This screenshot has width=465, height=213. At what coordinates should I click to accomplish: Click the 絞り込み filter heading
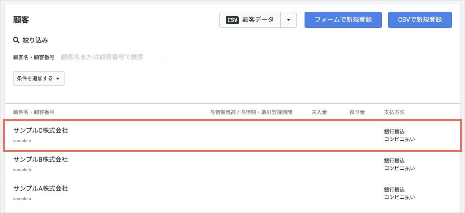(35, 40)
